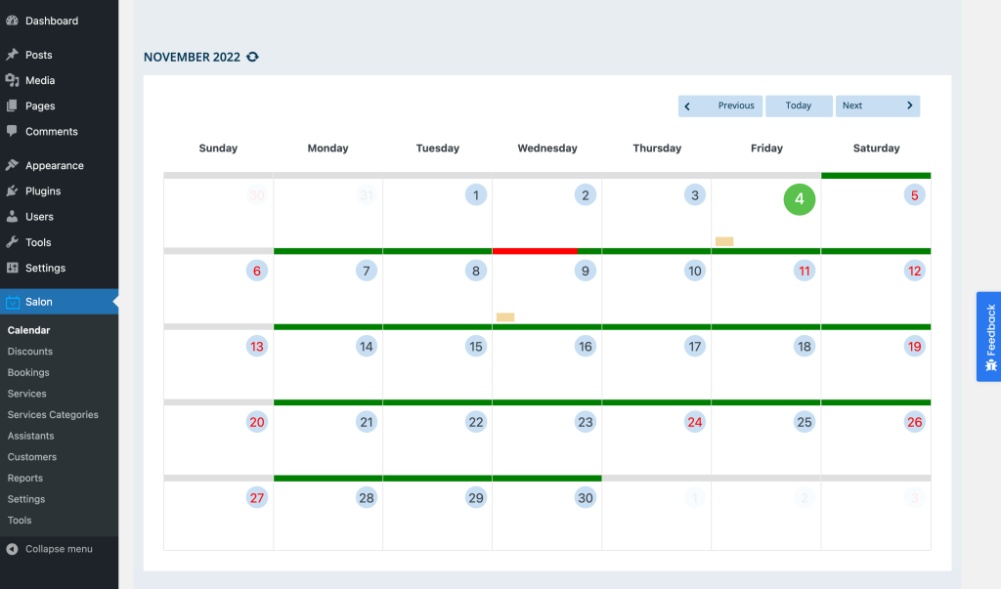Open the Customers page link
The image size is (1001, 589).
click(32, 457)
